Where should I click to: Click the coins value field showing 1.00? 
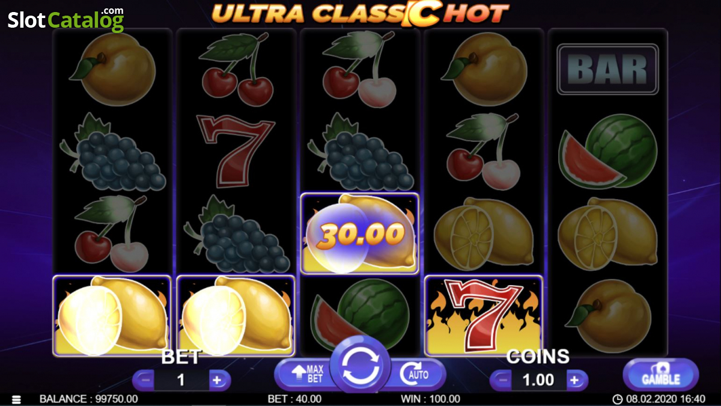[x=538, y=380]
